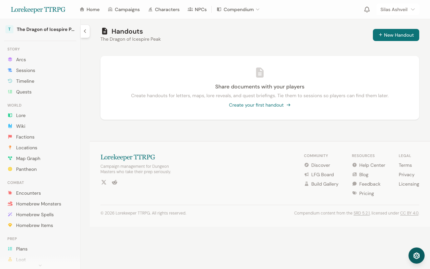Open the Sessions sidebar item

coord(26,70)
